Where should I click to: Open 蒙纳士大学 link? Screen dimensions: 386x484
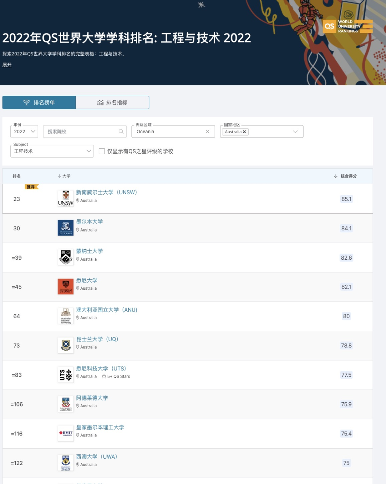point(89,251)
